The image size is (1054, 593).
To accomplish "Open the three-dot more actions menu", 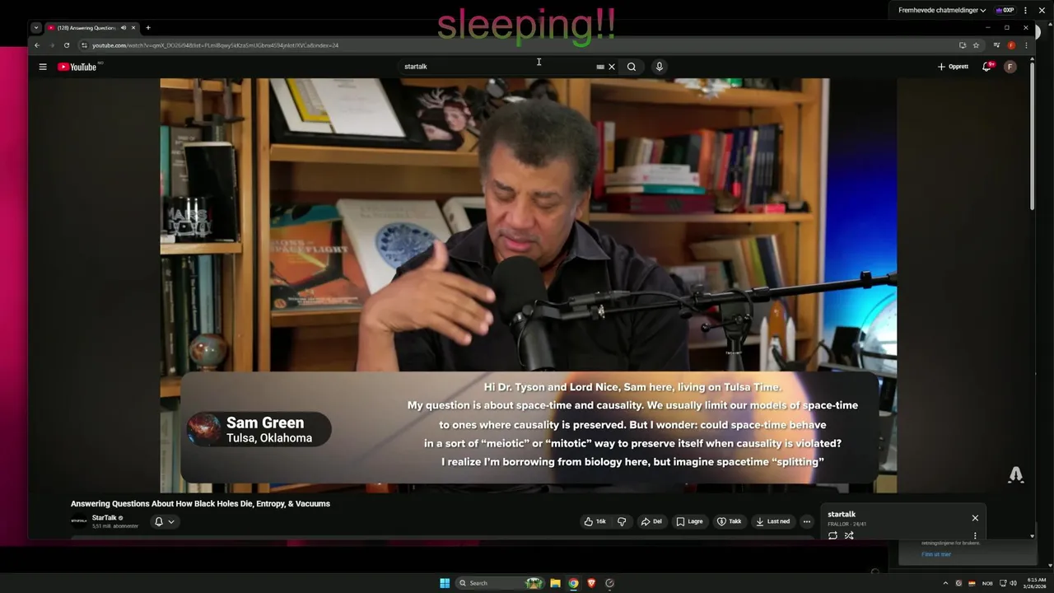I will coord(807,521).
